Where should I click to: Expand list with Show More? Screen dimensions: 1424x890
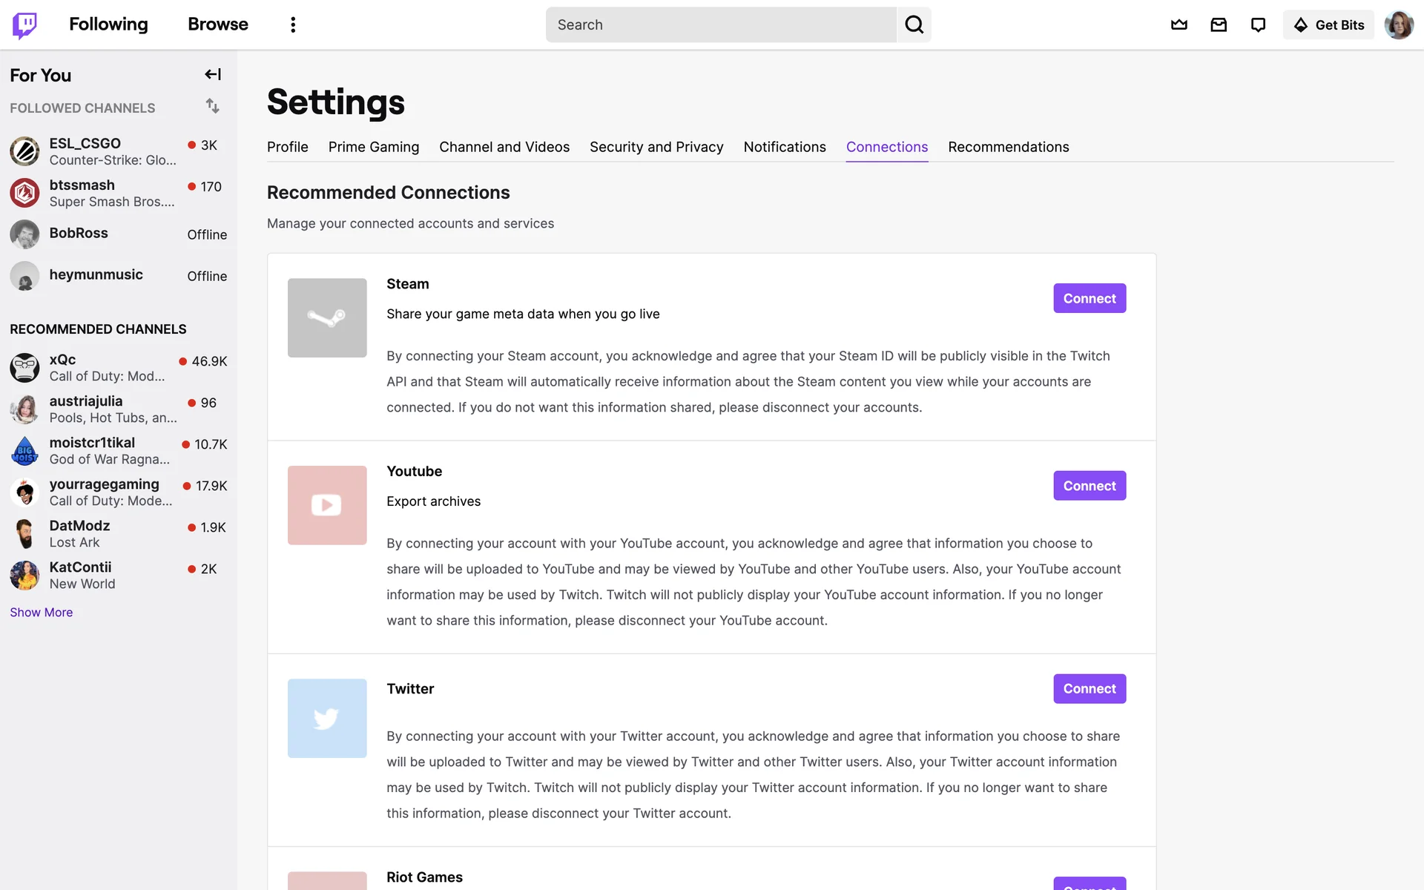pyautogui.click(x=42, y=612)
